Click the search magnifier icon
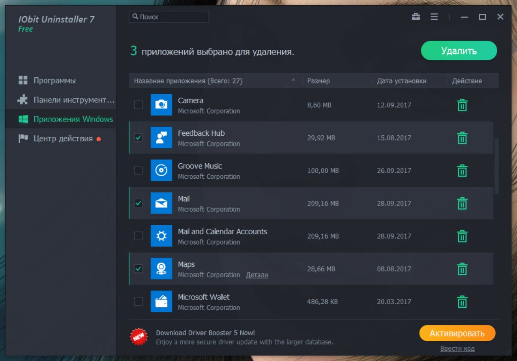This screenshot has width=517, height=361. (136, 17)
